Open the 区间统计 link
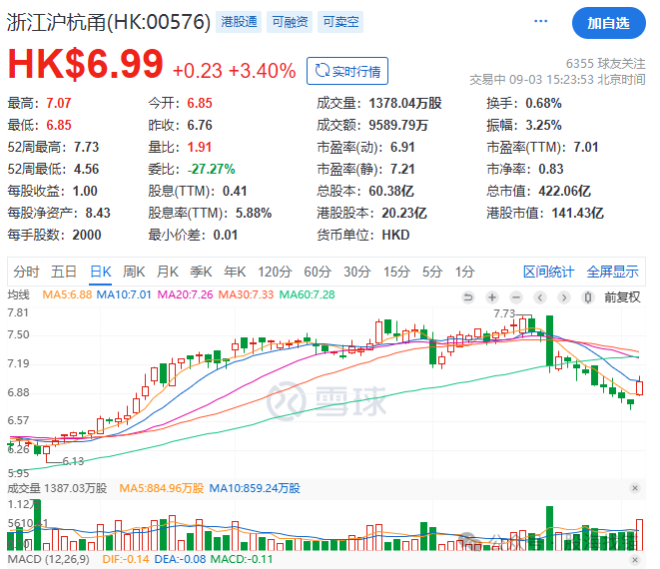 click(548, 272)
